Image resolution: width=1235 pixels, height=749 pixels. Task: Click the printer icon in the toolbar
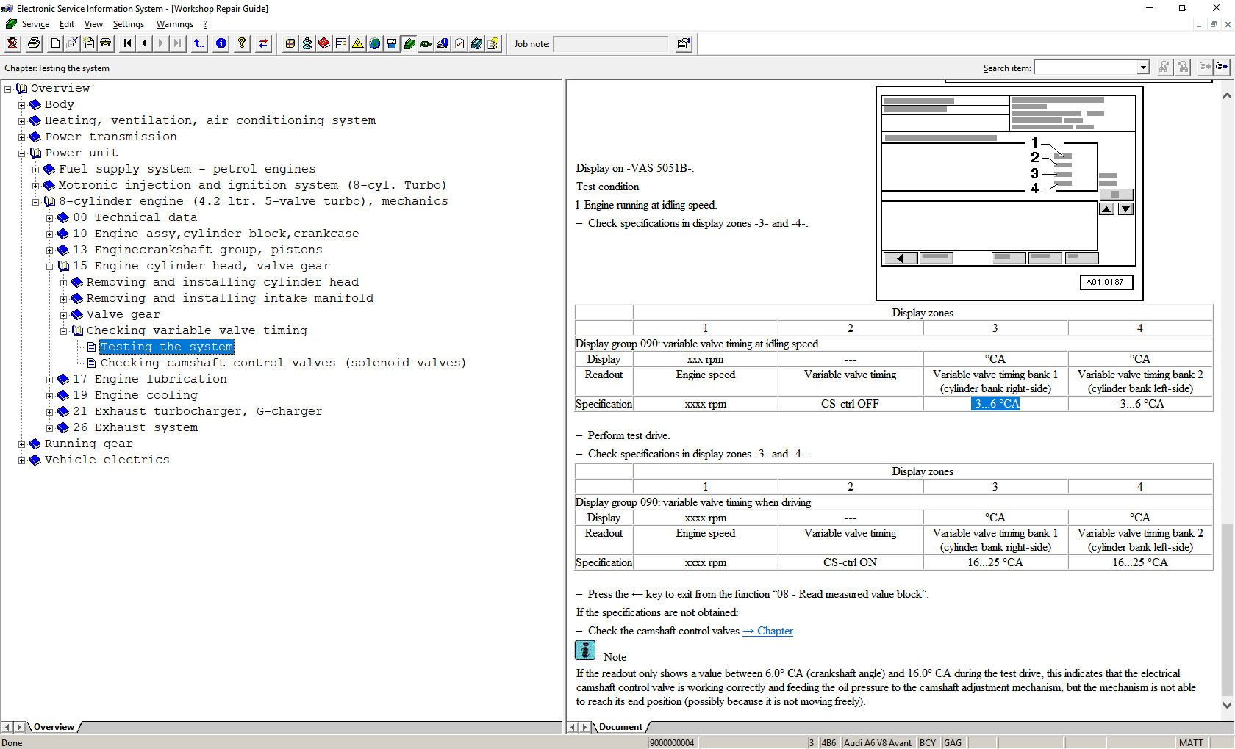pyautogui.click(x=34, y=43)
